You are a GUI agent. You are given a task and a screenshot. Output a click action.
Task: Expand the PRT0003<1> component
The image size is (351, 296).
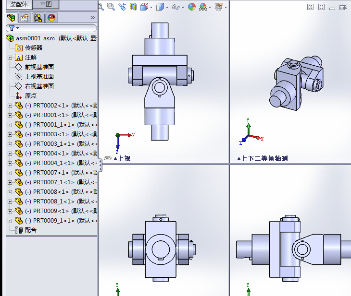coord(10,134)
